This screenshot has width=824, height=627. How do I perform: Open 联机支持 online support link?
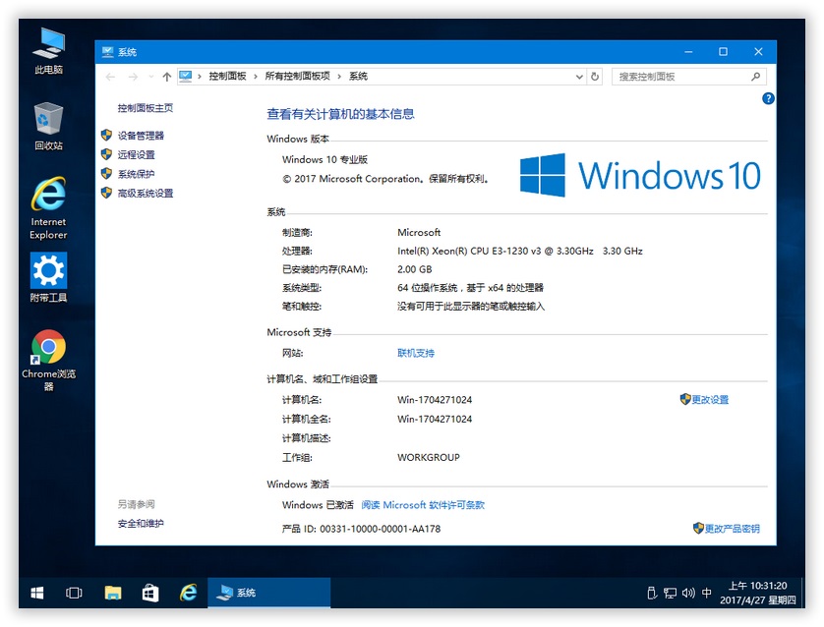416,353
